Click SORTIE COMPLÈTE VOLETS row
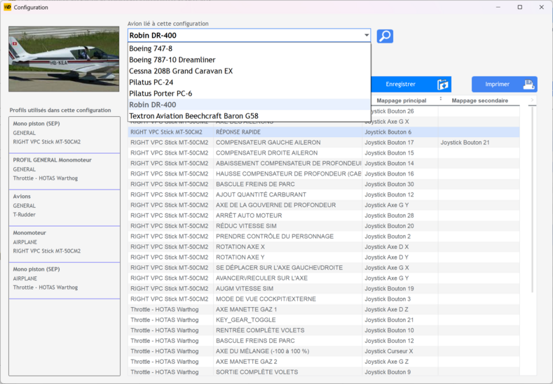Image resolution: width=553 pixels, height=384 pixels. [x=324, y=372]
